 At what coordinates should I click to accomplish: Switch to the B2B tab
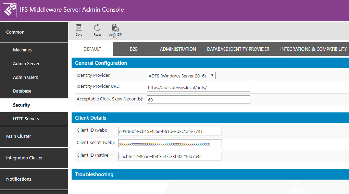(x=134, y=49)
